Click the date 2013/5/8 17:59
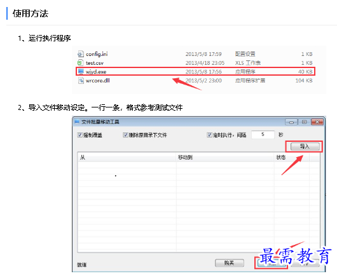Viewport: 337px width, 276px height. 203,54
